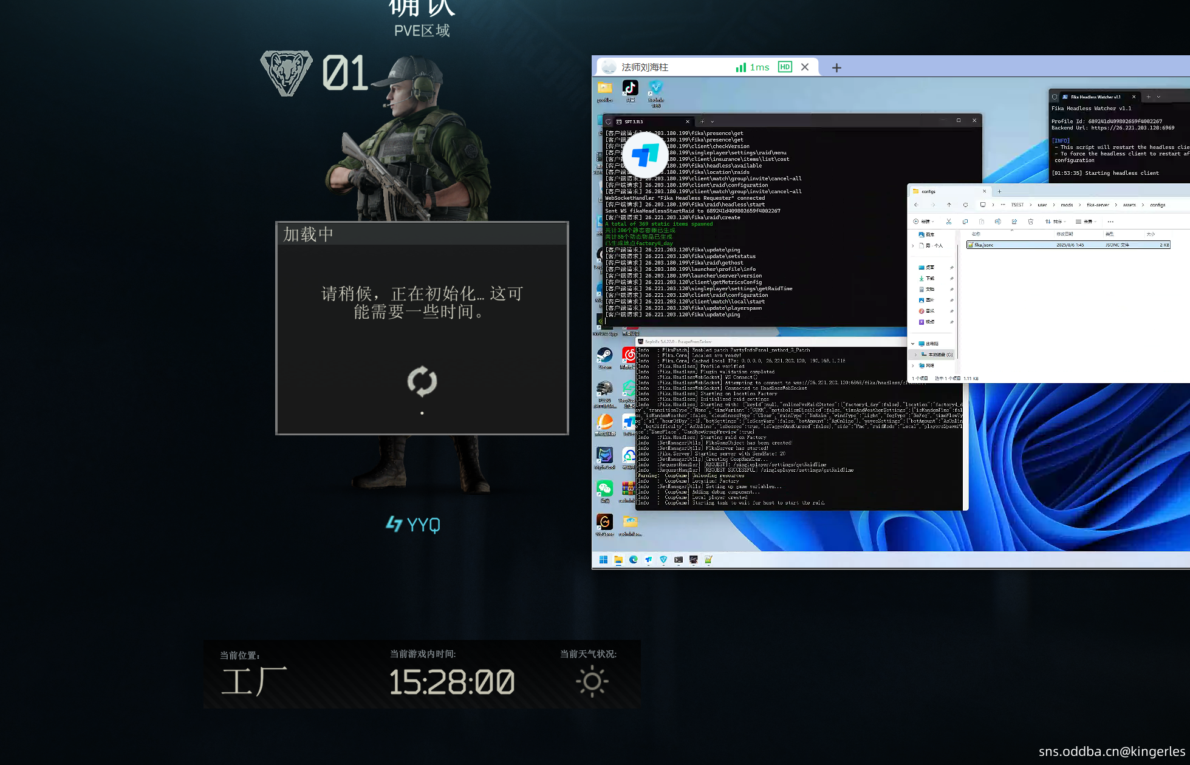1190x765 pixels.
Task: Add a new remote session tab with the plus button
Action: [x=836, y=67]
